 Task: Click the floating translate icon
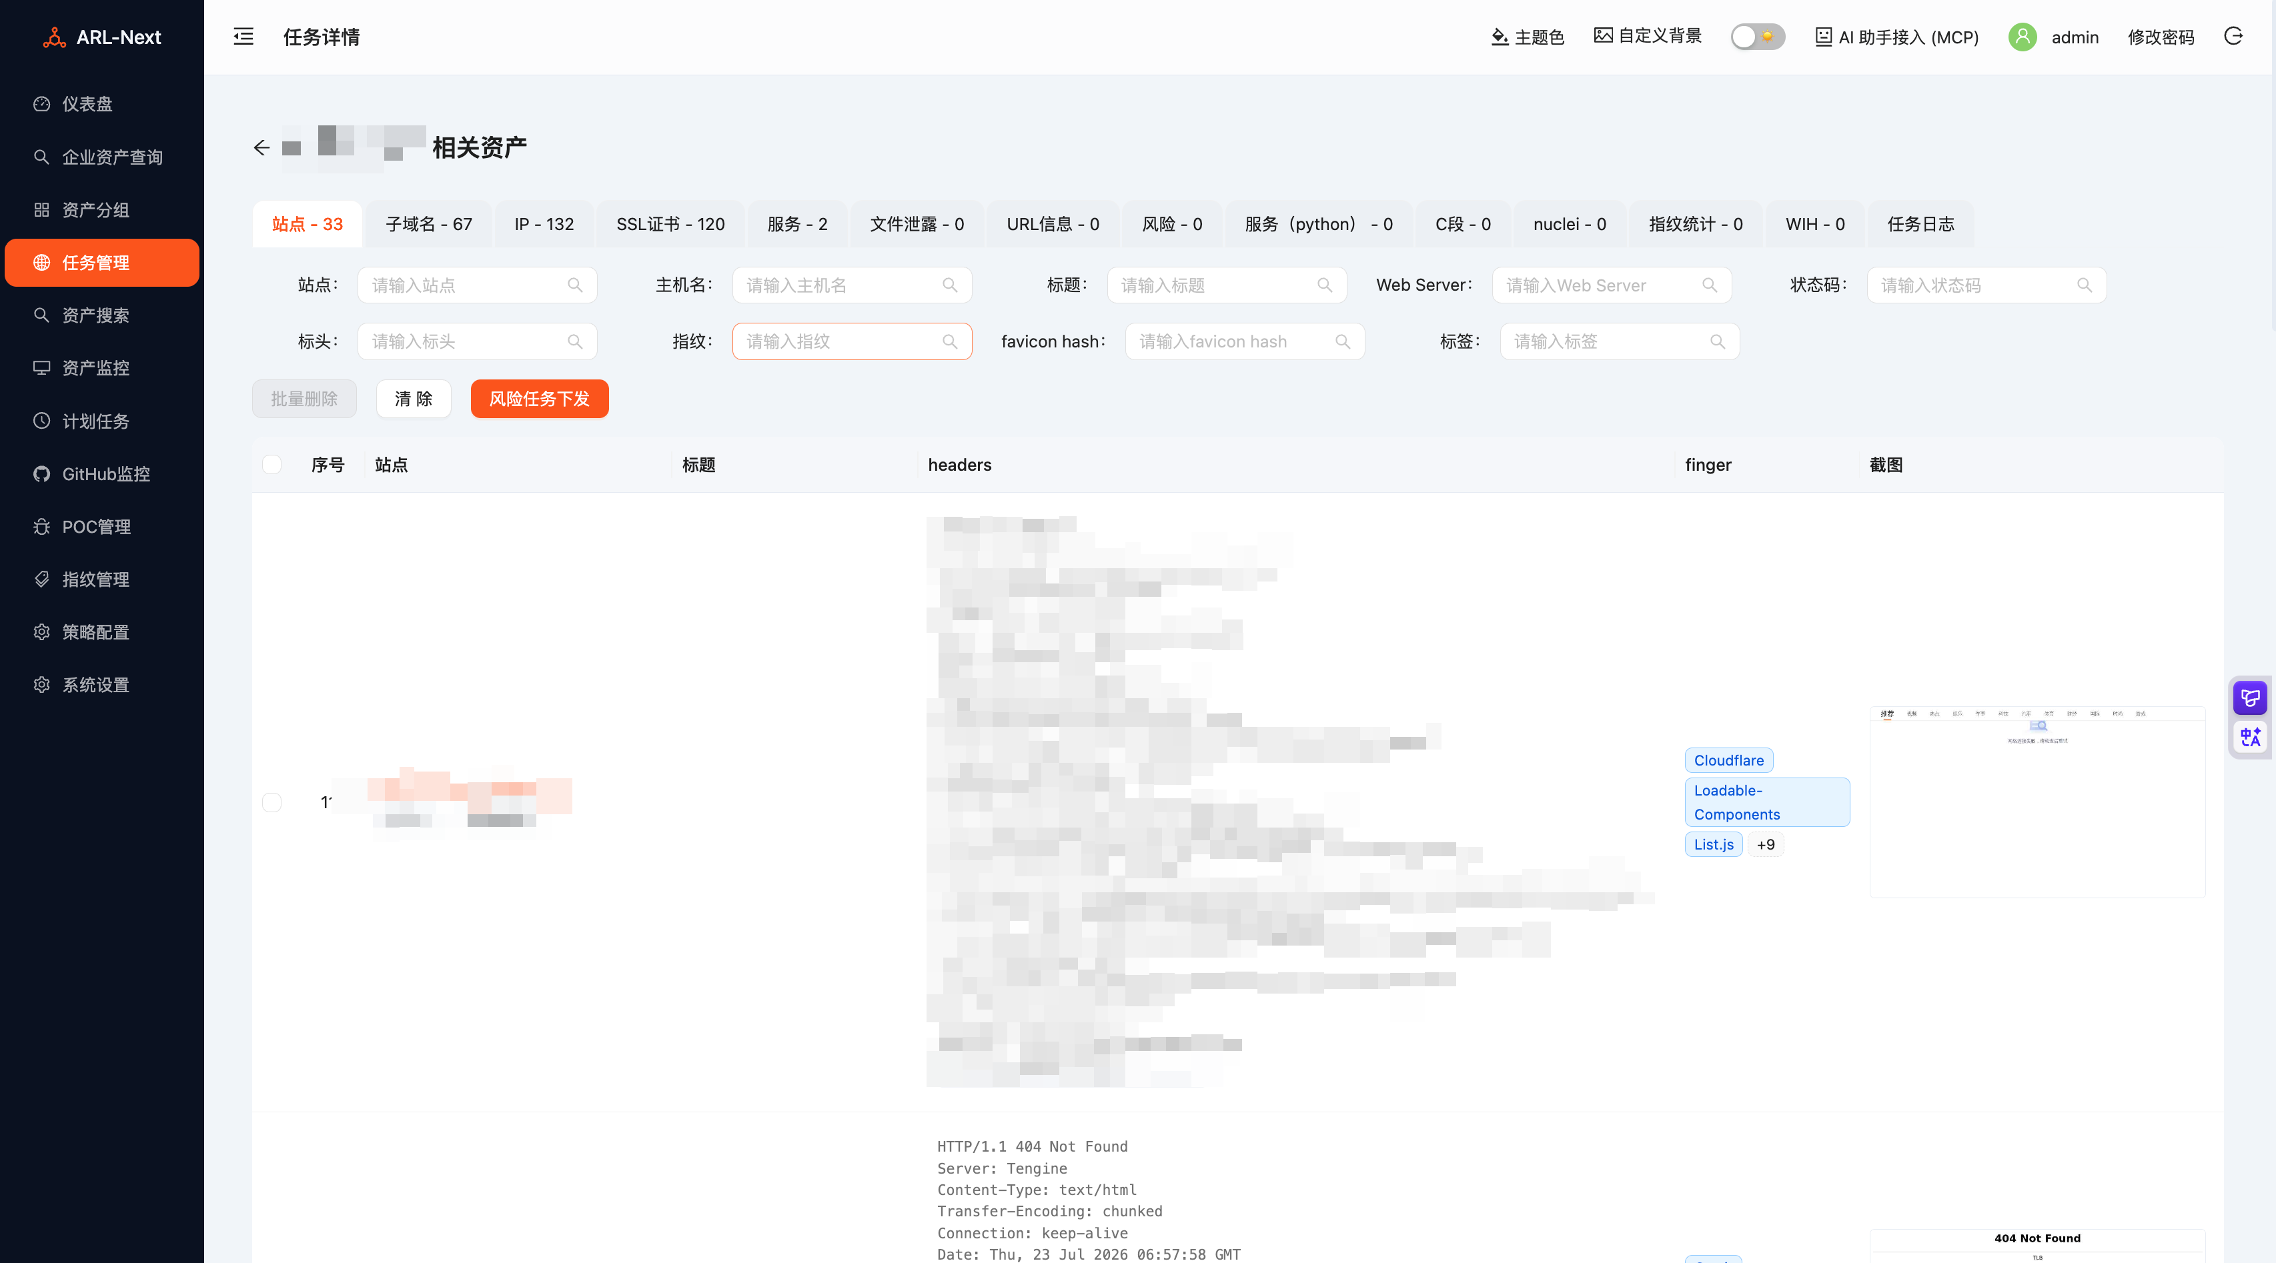point(2251,737)
